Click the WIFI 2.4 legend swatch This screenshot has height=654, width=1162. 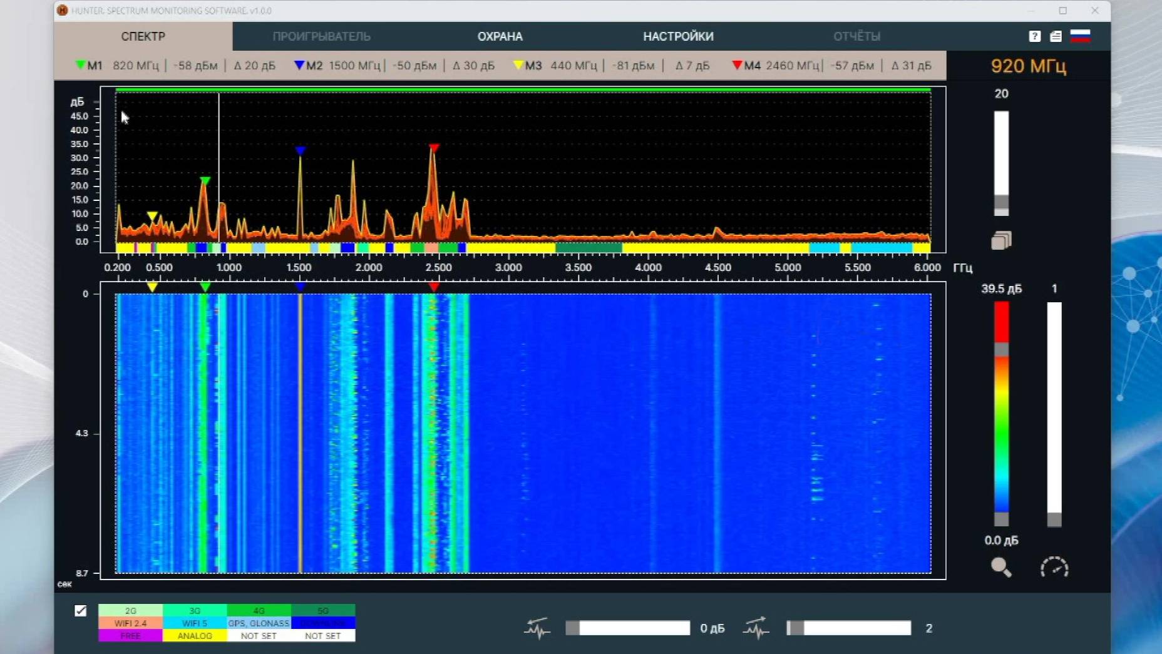click(130, 623)
